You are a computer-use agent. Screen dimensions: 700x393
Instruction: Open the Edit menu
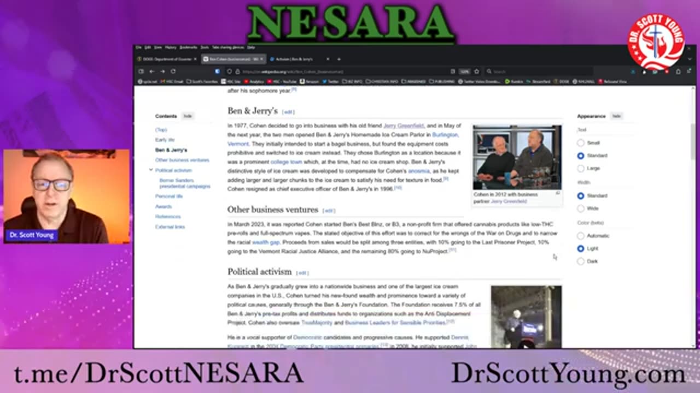(x=148, y=47)
